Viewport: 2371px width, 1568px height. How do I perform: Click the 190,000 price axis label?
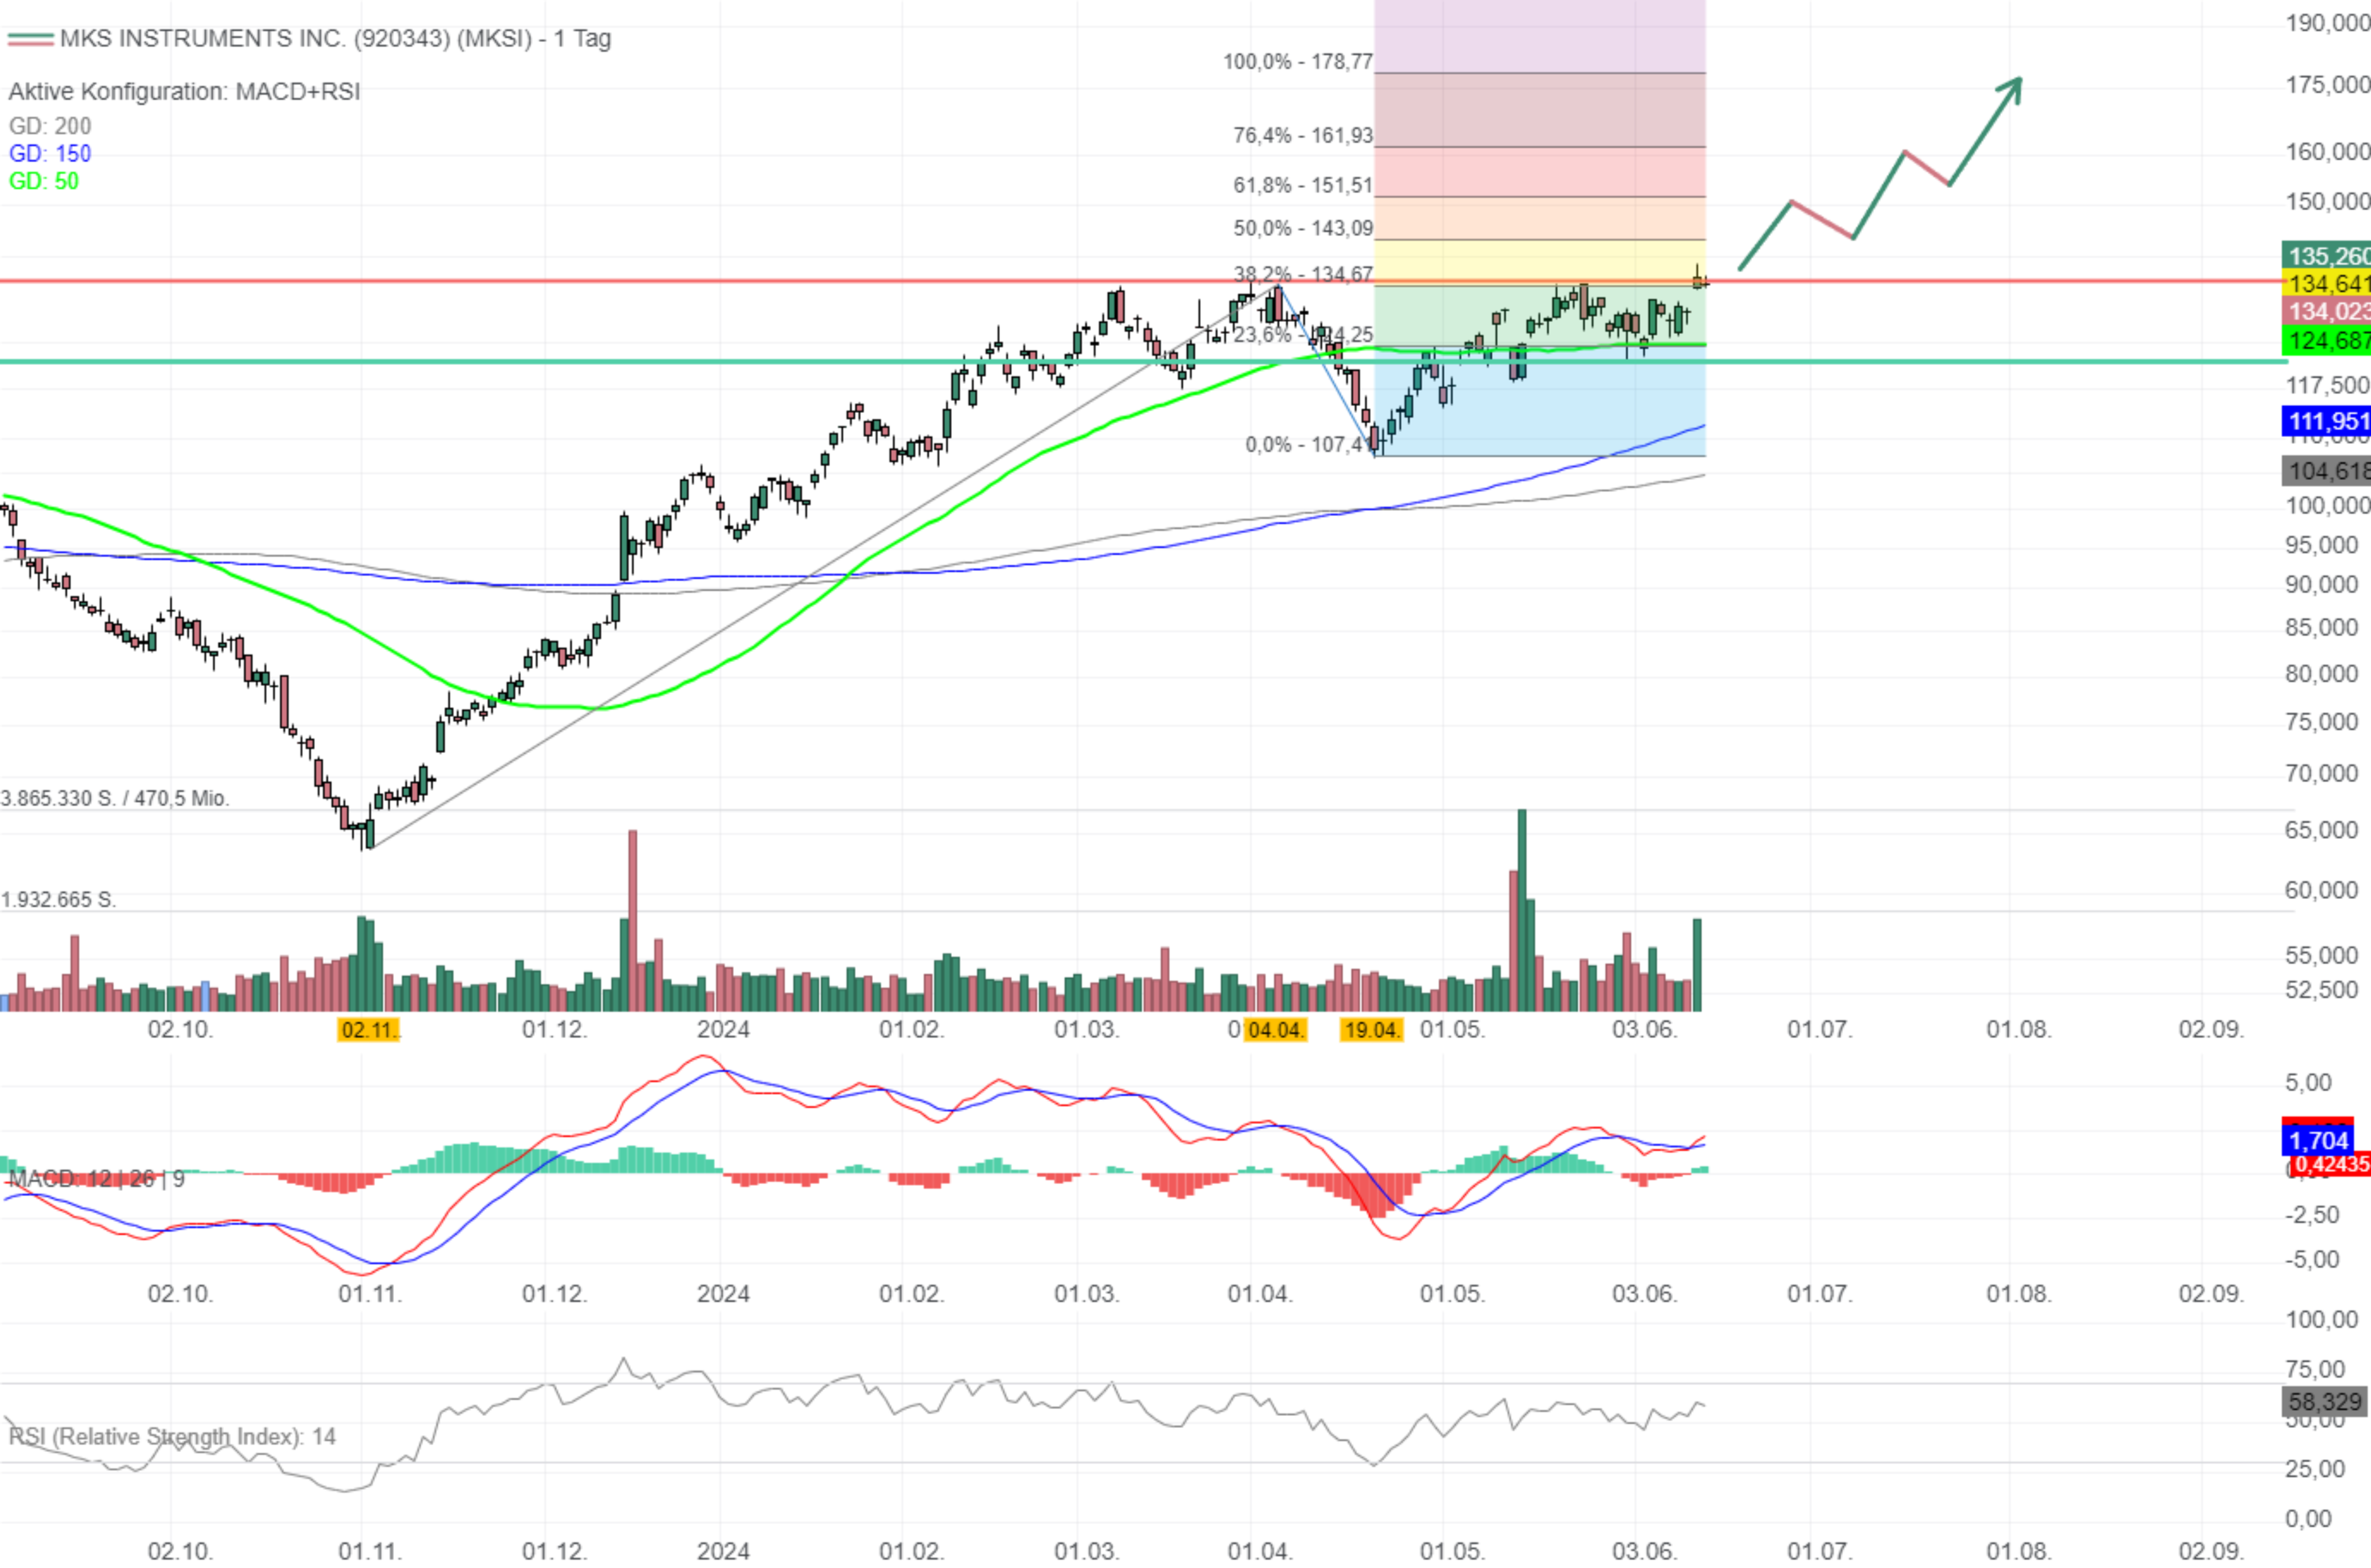2328,23
